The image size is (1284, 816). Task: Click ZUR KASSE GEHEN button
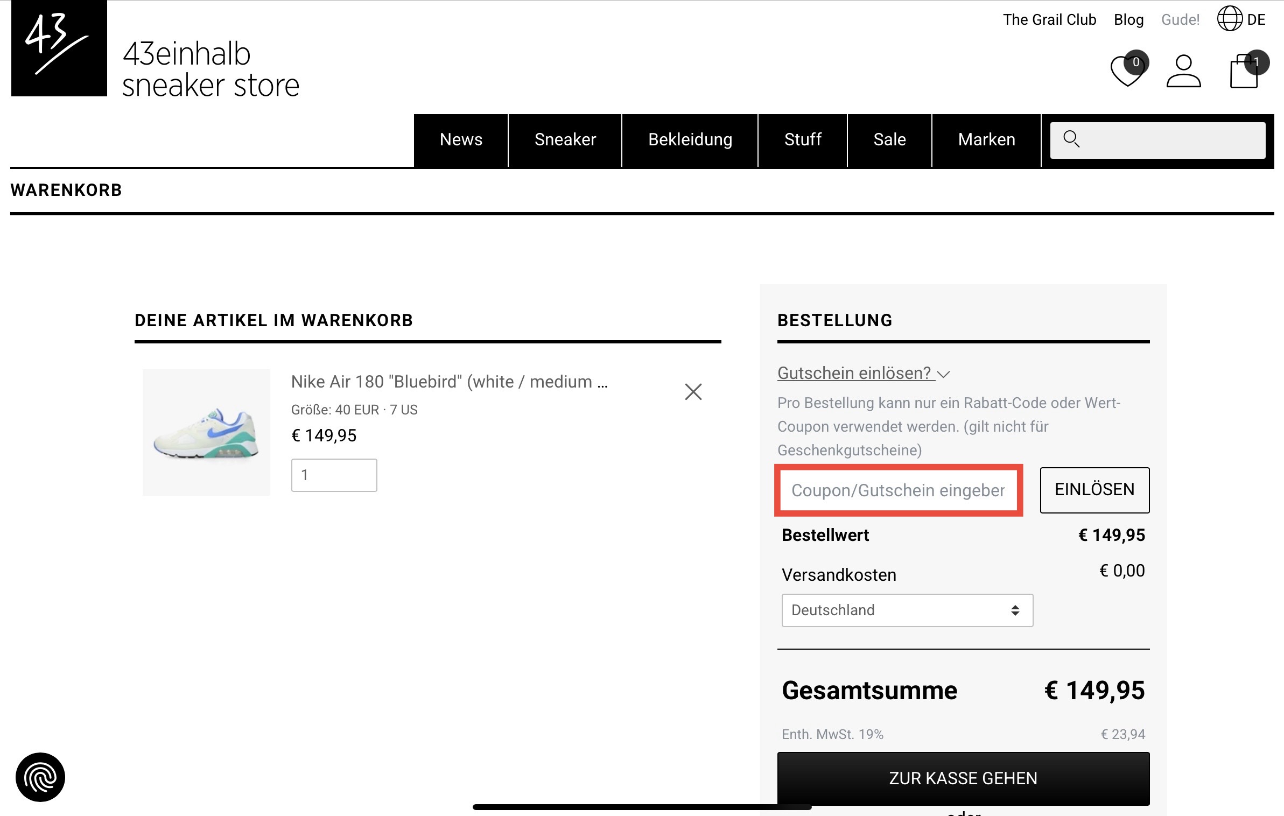point(963,778)
